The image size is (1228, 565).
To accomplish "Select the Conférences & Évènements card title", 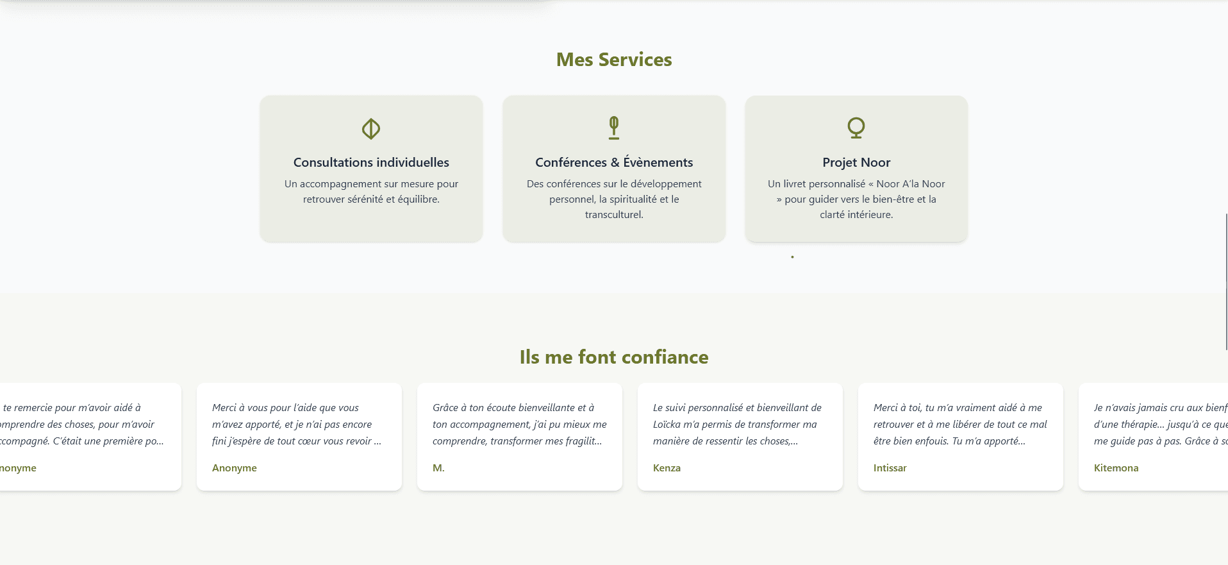I will pos(614,162).
